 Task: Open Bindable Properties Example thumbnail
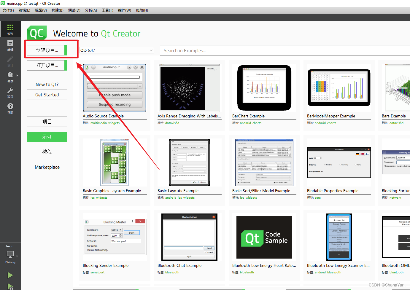tap(339, 162)
